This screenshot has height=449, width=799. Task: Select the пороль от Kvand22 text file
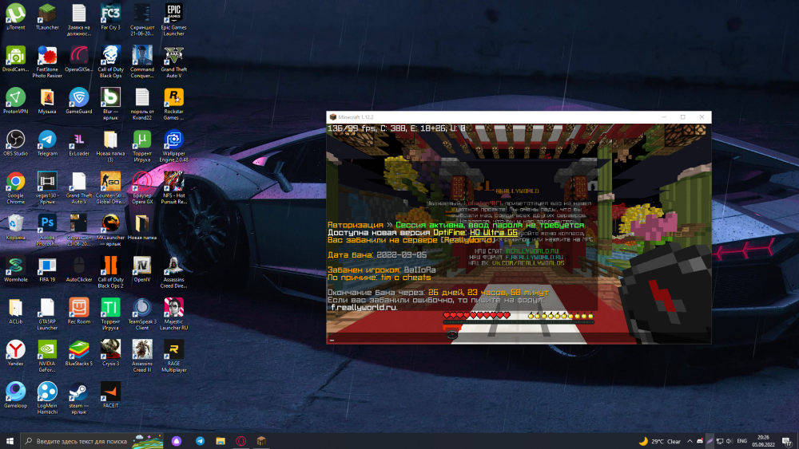tap(142, 104)
